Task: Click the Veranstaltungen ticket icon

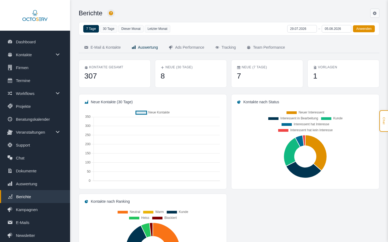Action: [10, 132]
